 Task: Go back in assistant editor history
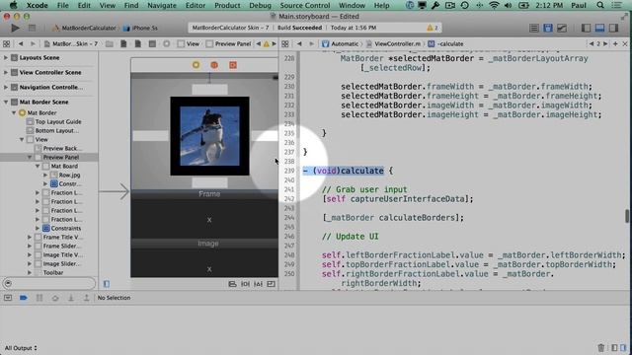[299, 43]
